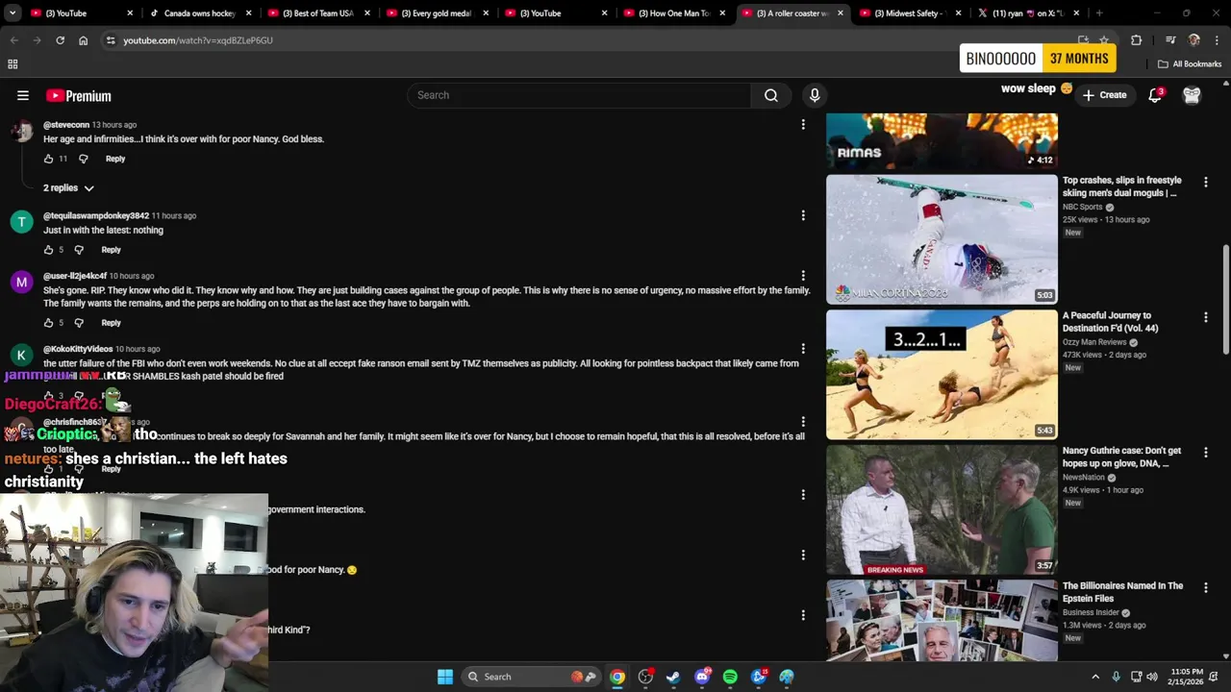Screen dimensions: 1231x692
Task: Open options menu for @tequilaswampdonkey3842 comment
Action: tap(803, 216)
